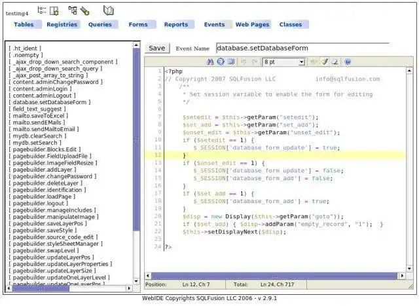Viewport: 419px width, 306px height.
Task: Click code line 12 highlighted closing brace
Action: click(x=184, y=155)
